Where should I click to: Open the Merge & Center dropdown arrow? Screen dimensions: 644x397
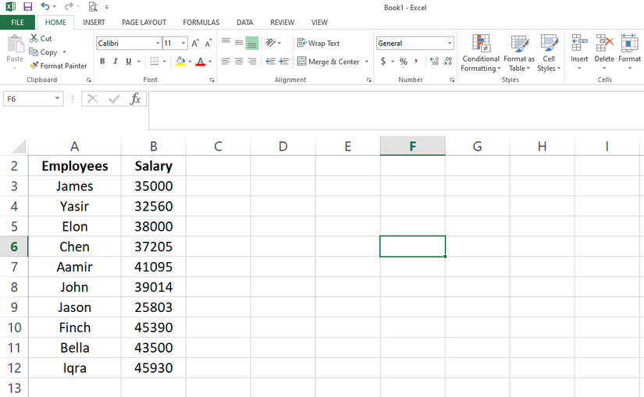pos(366,62)
